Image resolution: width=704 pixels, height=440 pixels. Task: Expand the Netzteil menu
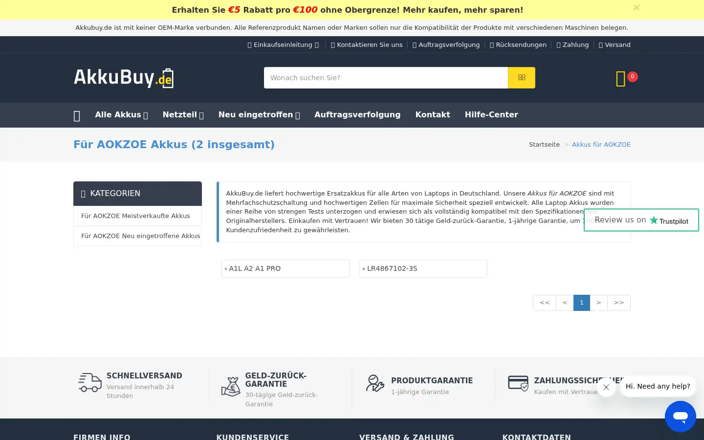click(x=183, y=115)
